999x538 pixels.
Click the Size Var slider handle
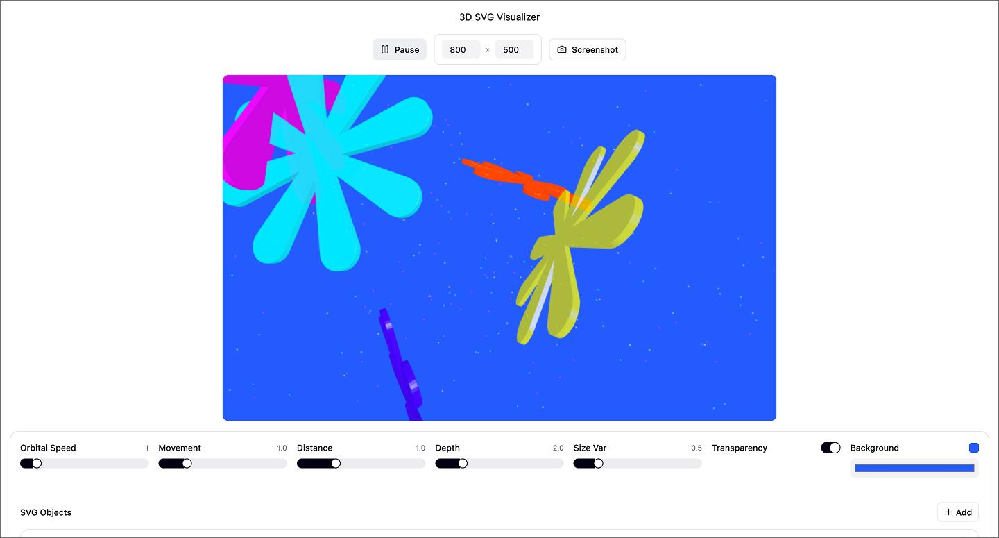click(598, 463)
